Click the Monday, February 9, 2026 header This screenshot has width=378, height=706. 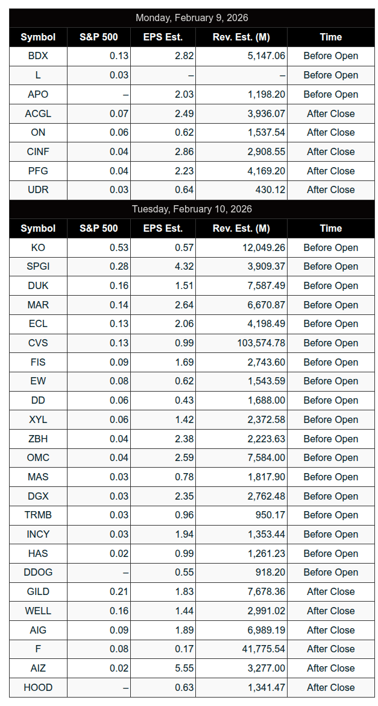tap(192, 18)
